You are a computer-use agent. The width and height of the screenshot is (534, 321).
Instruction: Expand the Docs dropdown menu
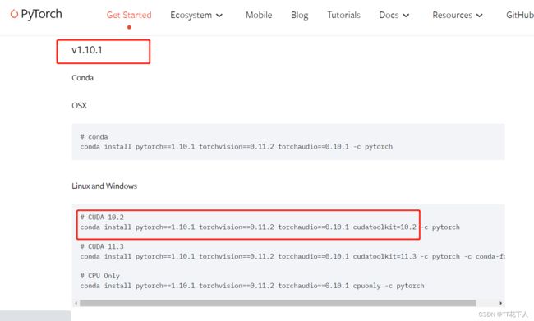pos(394,15)
